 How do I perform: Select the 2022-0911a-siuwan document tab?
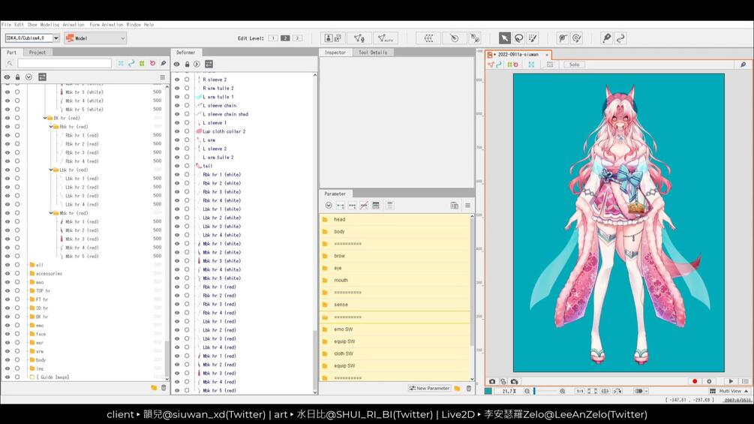click(518, 55)
